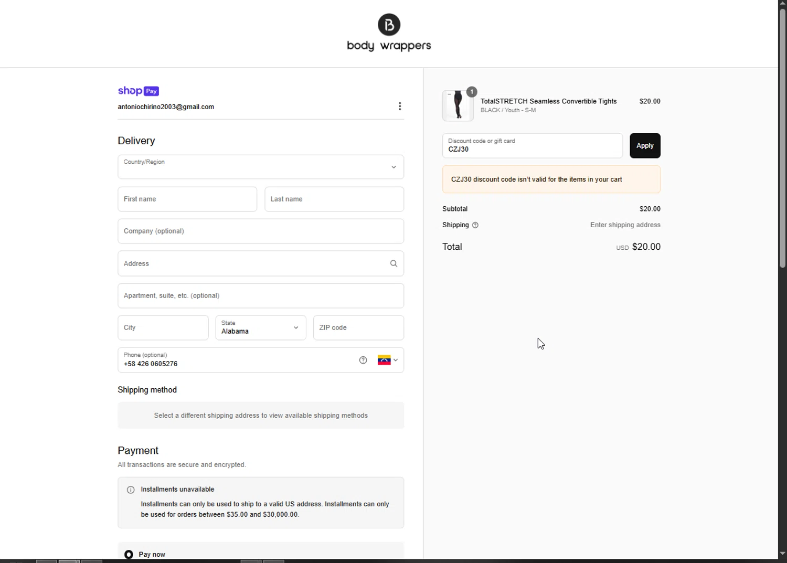Click the Payment heading
Viewport: 787px width, 563px height.
coord(138,451)
